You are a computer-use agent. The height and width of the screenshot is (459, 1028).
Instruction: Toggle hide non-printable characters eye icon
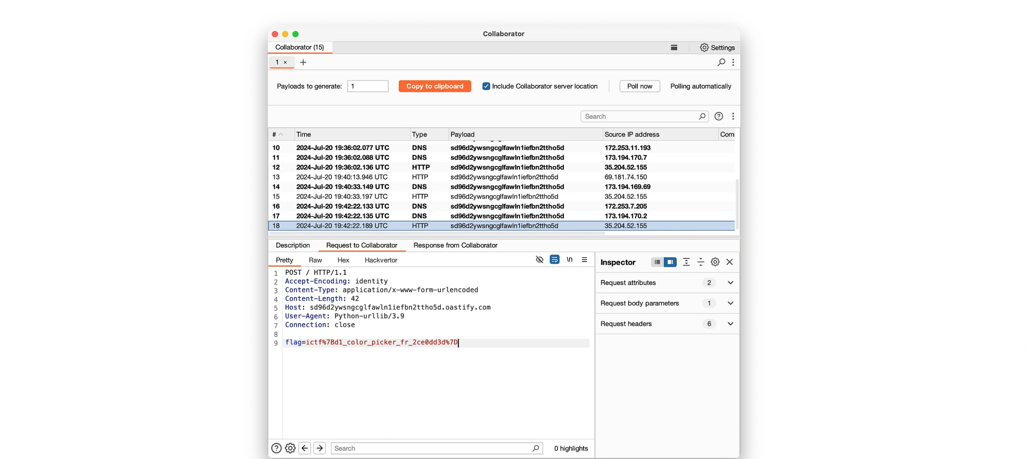[x=539, y=260]
